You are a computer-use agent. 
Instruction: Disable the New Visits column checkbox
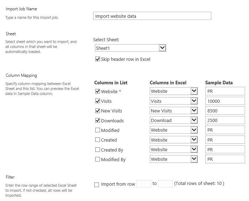pos(97,111)
